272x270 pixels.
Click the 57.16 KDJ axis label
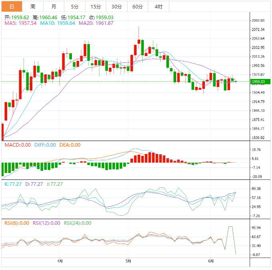point(256,198)
